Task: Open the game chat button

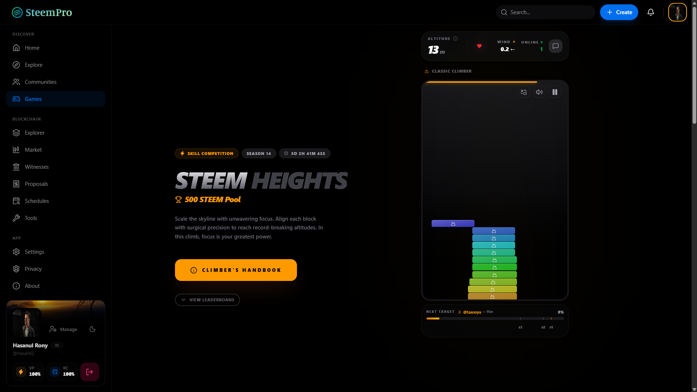Action: [x=555, y=46]
